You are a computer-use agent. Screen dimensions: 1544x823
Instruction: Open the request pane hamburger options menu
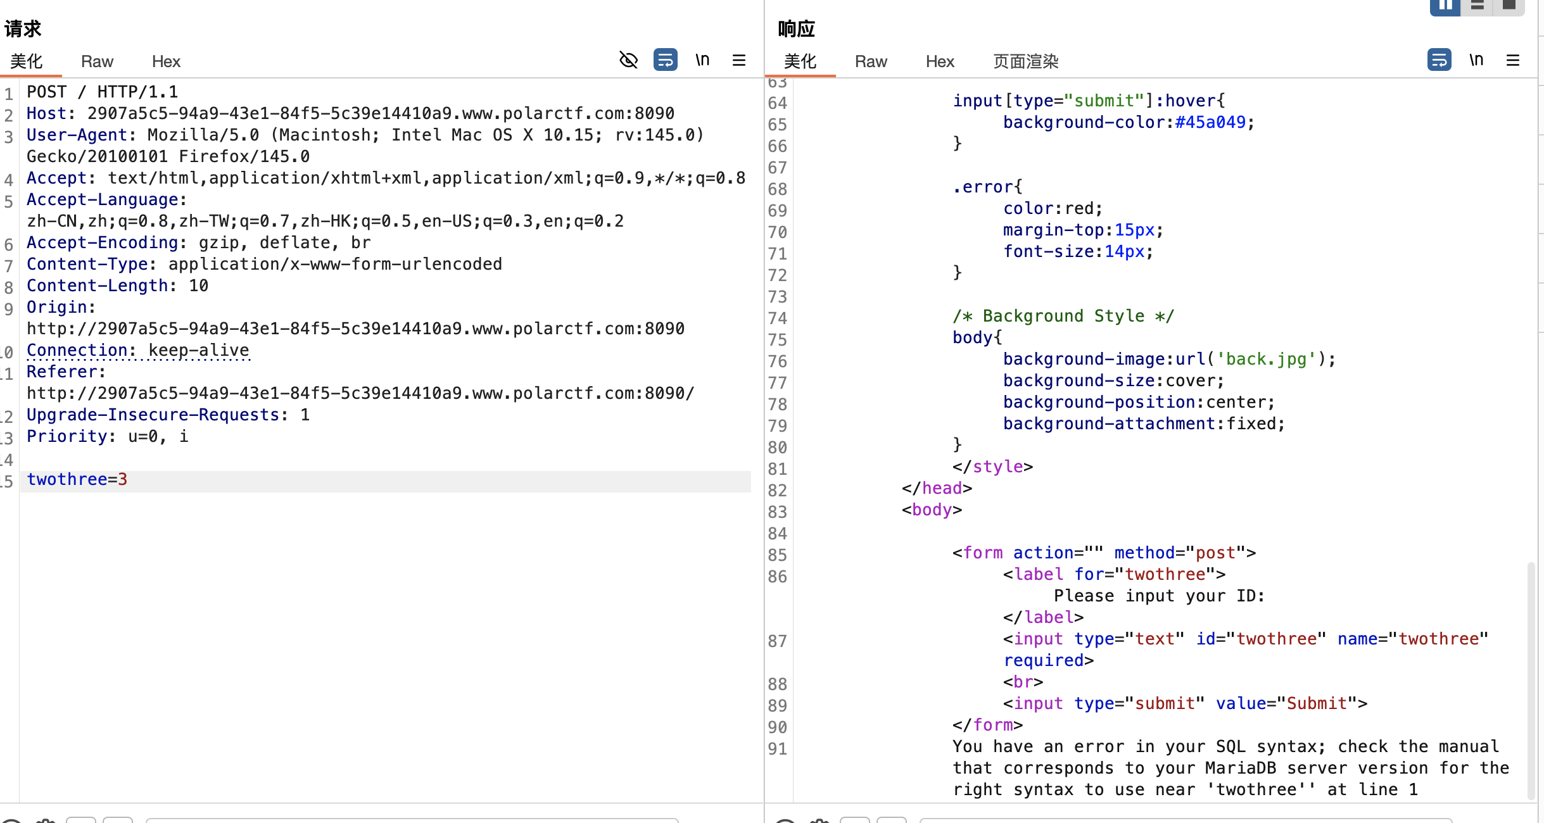pyautogui.click(x=739, y=60)
